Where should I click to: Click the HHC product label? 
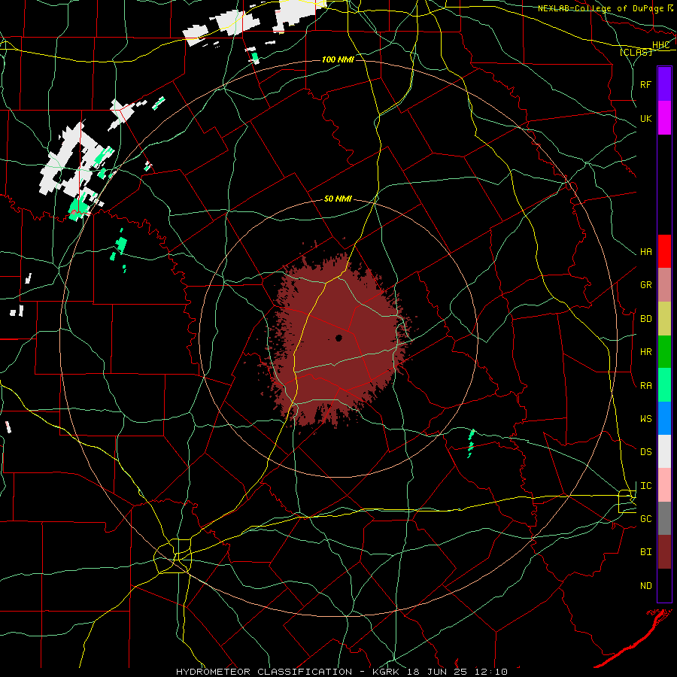pyautogui.click(x=660, y=45)
